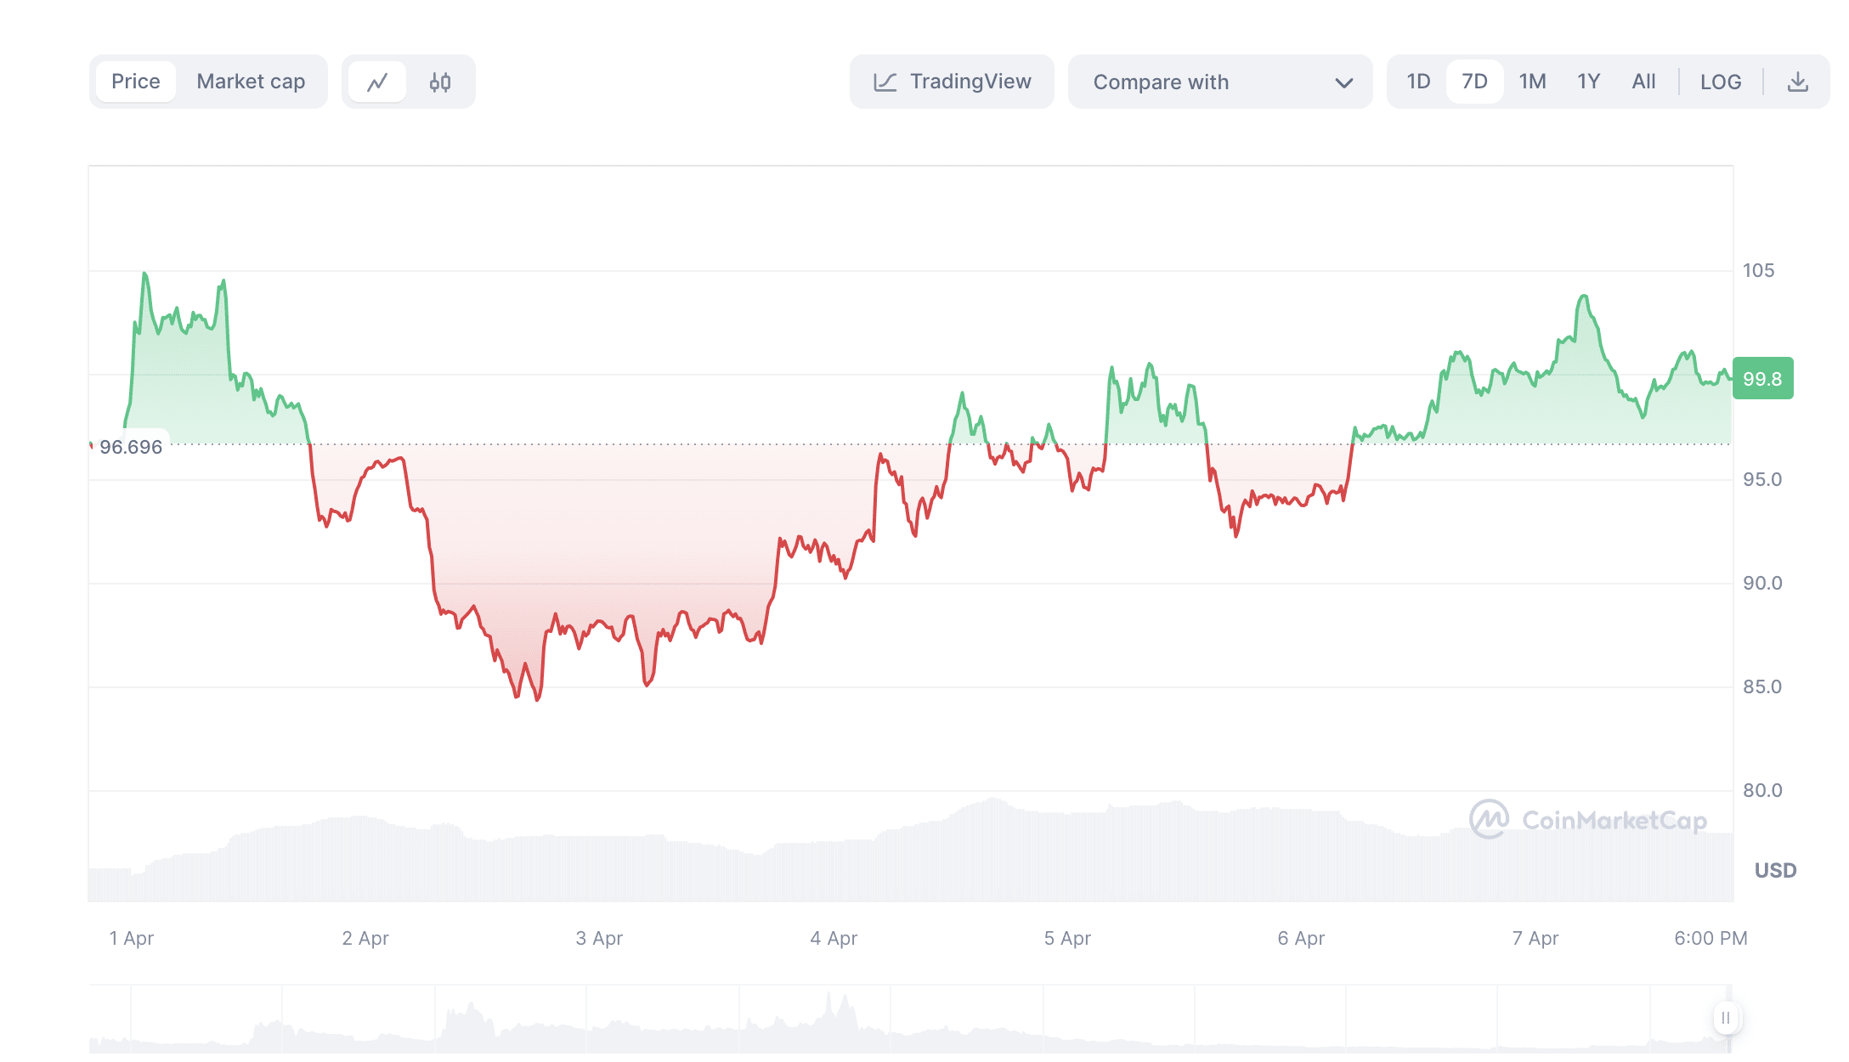
Task: Click the mini overview chart strip
Action: click(x=910, y=1020)
